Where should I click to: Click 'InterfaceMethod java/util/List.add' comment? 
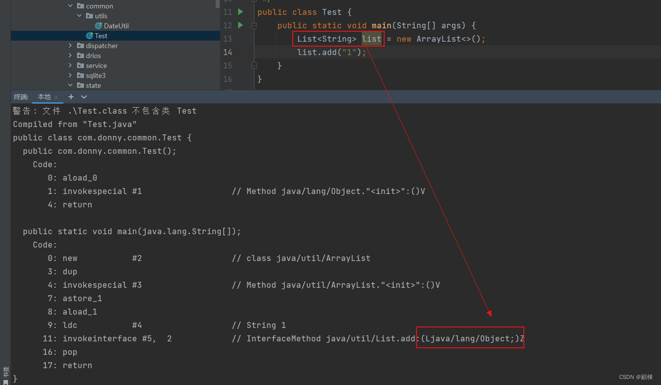(330, 338)
